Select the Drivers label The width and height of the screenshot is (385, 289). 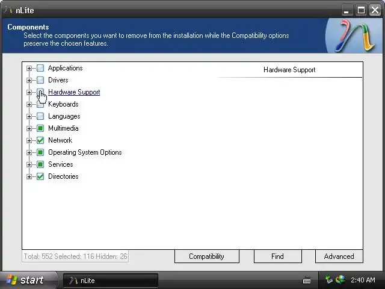pos(58,80)
